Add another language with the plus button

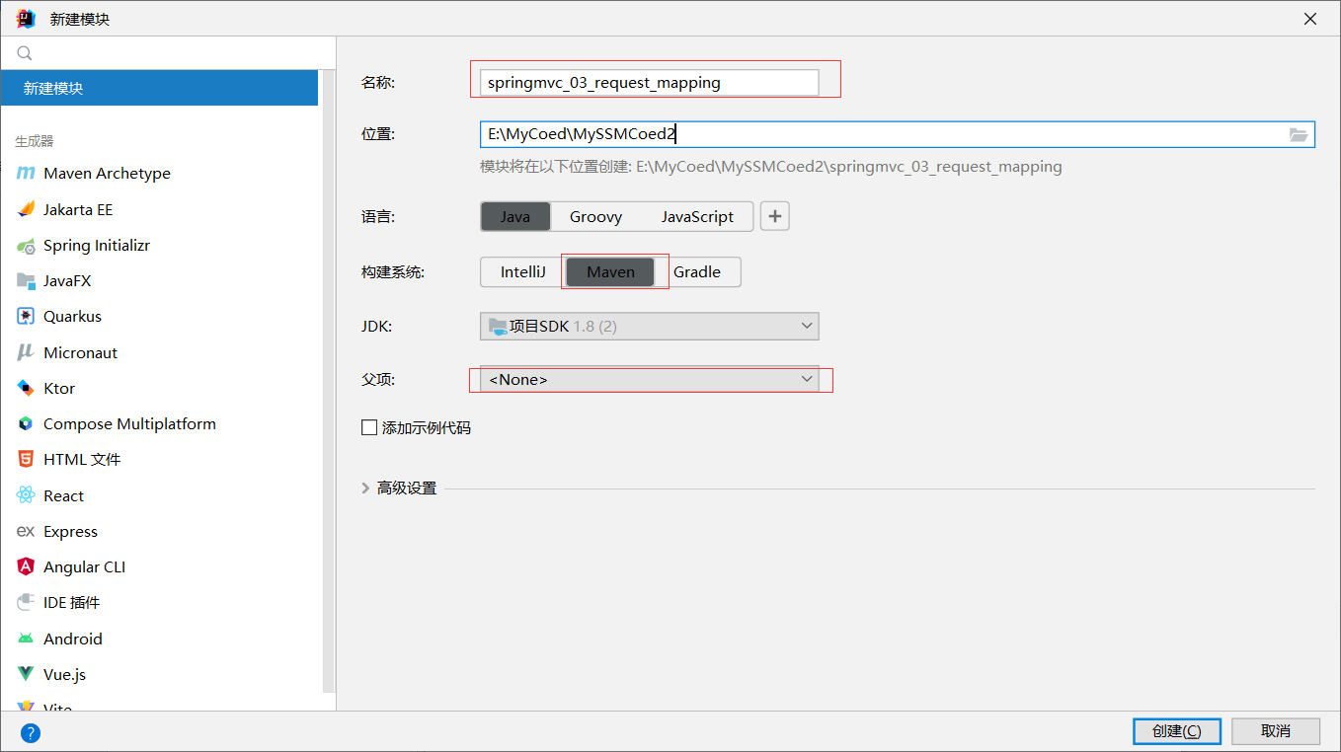775,217
